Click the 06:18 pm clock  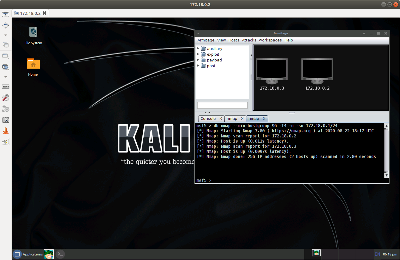tap(390, 254)
